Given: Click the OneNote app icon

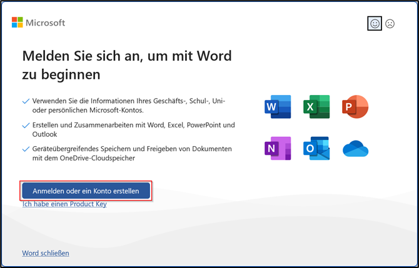Looking at the screenshot, I should click(278, 148).
